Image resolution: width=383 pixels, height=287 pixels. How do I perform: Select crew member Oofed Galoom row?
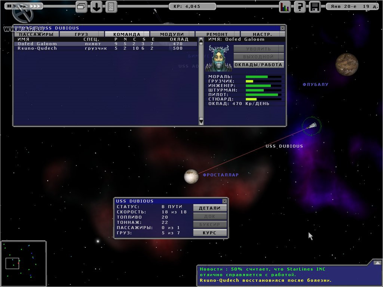coord(105,44)
